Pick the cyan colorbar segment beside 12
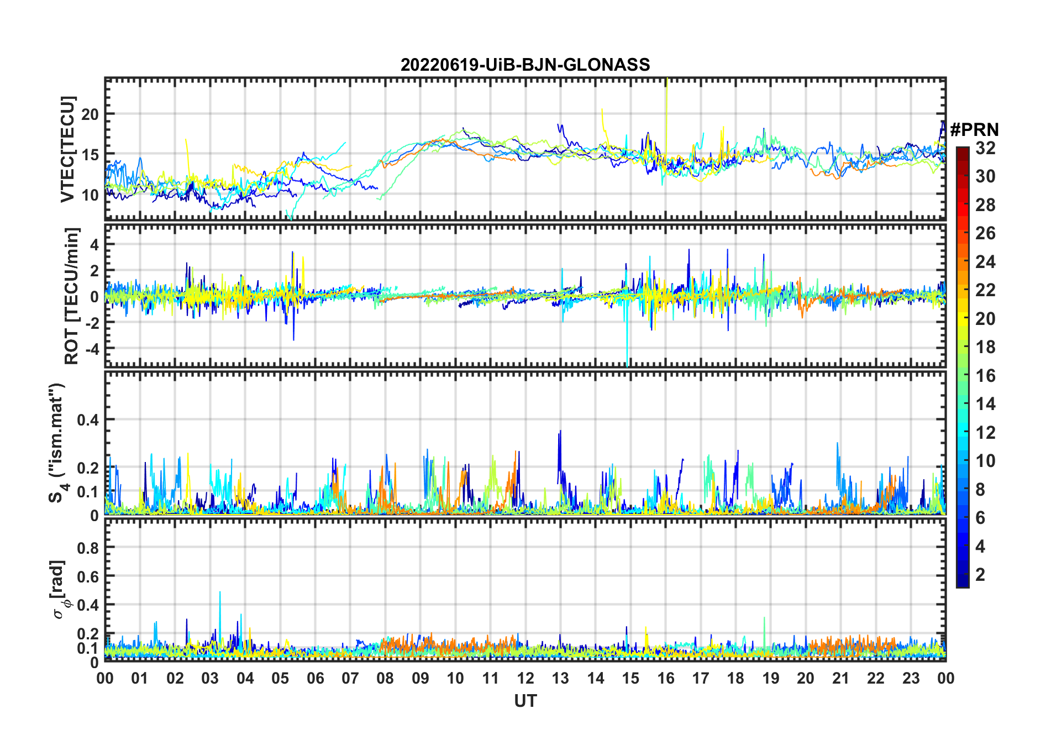The height and width of the screenshot is (735, 1051). point(962,433)
